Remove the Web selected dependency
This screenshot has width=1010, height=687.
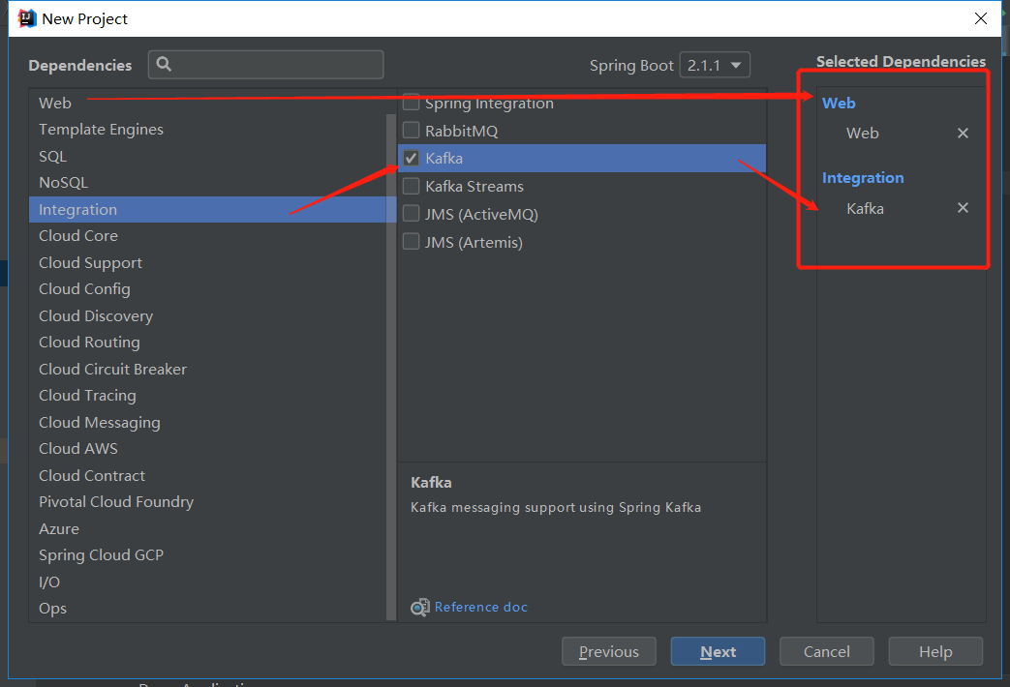(963, 134)
